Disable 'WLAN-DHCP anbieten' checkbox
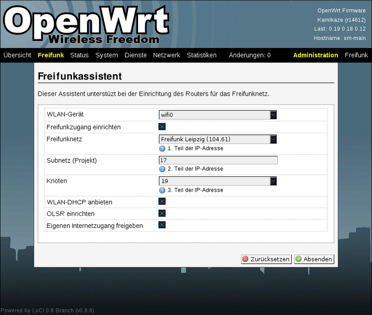This screenshot has height=315, width=372. coord(162,202)
